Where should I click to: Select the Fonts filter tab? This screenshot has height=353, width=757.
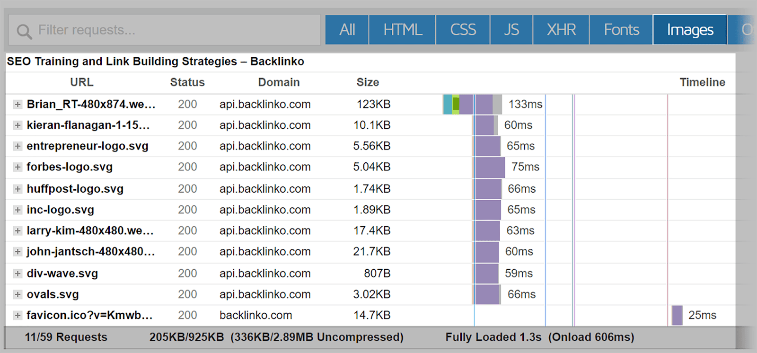[621, 30]
